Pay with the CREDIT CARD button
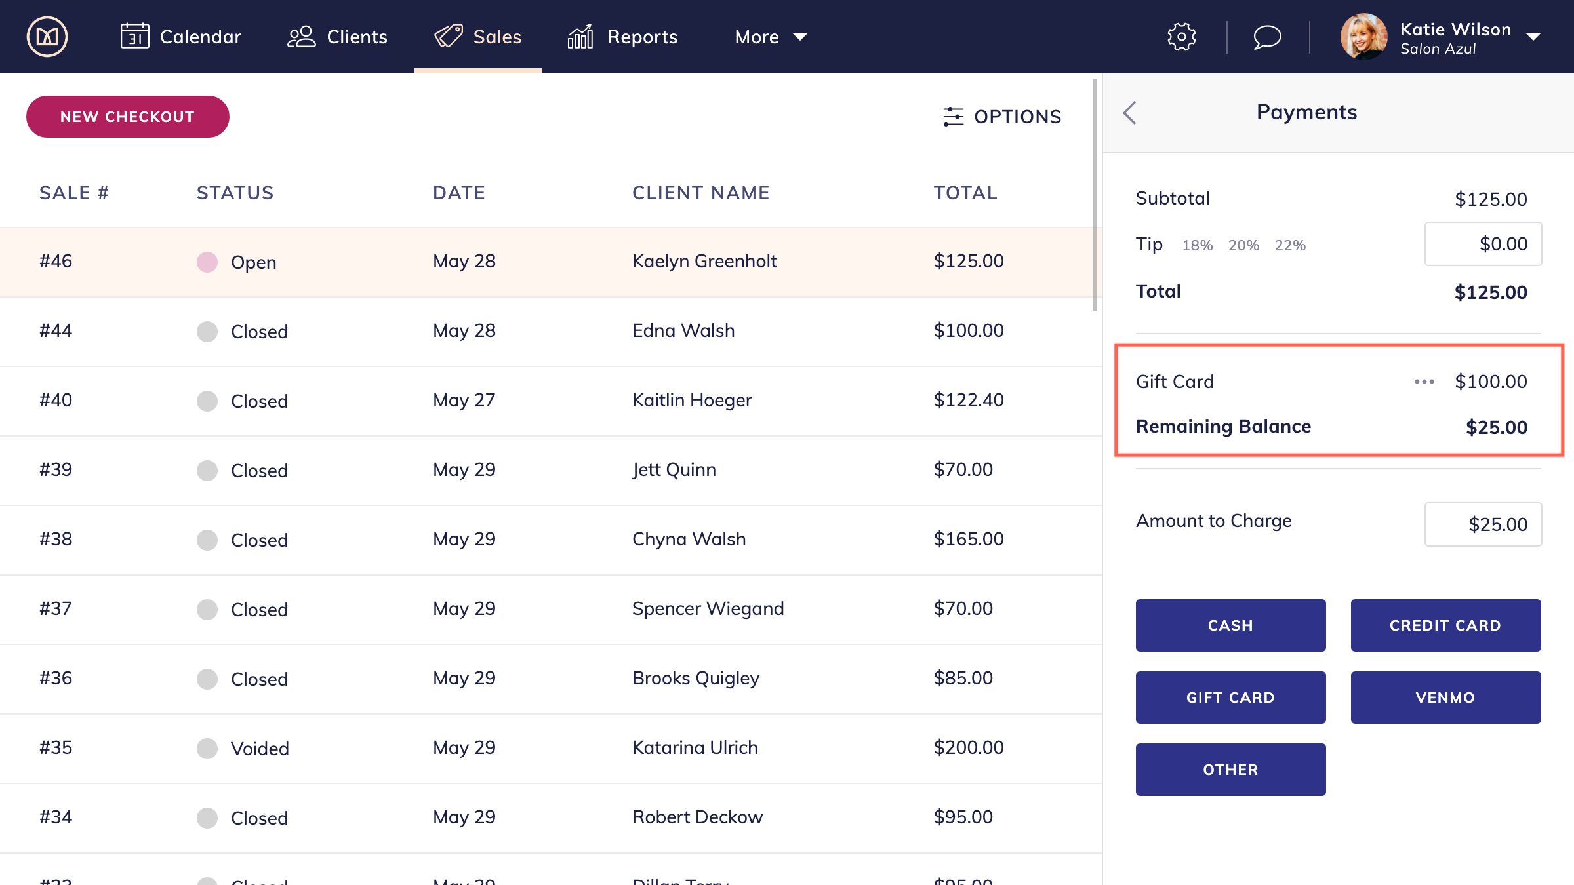The height and width of the screenshot is (885, 1574). [1445, 625]
